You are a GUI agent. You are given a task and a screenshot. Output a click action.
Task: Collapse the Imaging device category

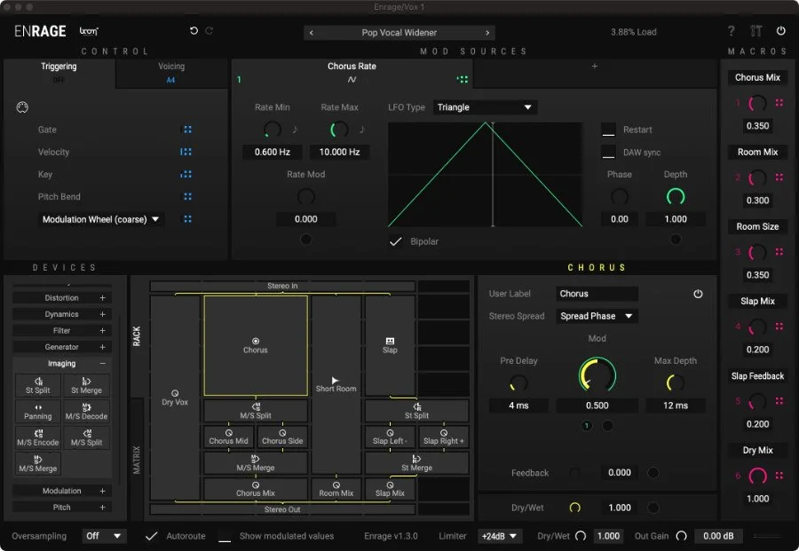62,364
